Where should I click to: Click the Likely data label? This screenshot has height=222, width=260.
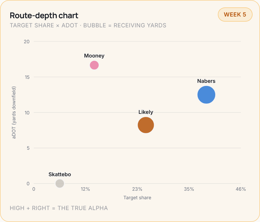[x=146, y=112]
